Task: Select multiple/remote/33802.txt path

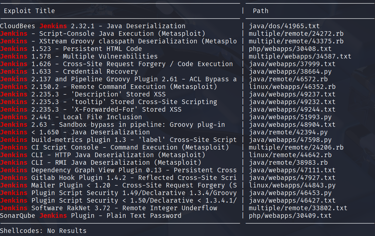Action: (x=298, y=208)
